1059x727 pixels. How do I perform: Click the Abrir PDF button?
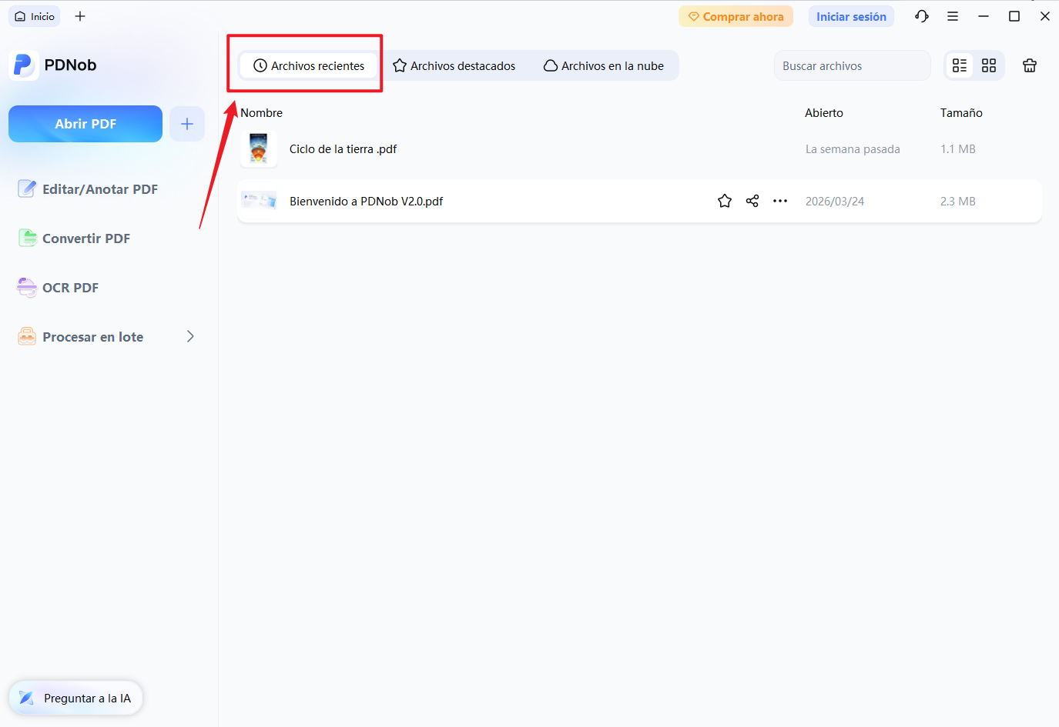(85, 124)
